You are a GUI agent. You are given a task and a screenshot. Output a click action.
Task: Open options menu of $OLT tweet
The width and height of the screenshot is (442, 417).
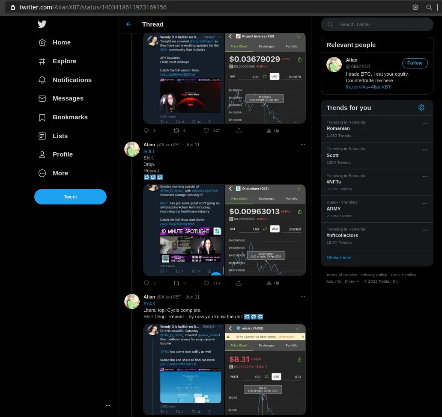point(302,145)
